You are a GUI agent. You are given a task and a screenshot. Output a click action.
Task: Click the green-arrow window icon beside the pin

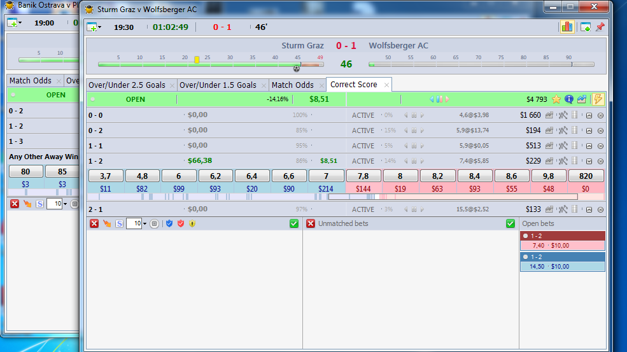(586, 27)
